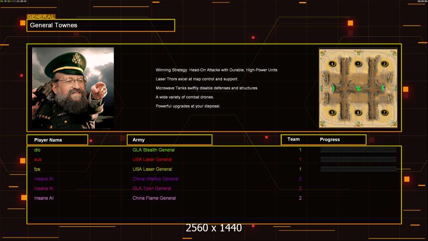The image size is (428, 241).
Task: Click start position marker 6 on minimap
Action: [x=358, y=112]
